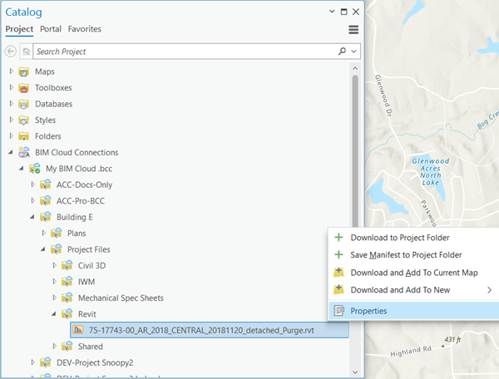The height and width of the screenshot is (379, 499).
Task: Click the Revit file icon
Action: [78, 330]
